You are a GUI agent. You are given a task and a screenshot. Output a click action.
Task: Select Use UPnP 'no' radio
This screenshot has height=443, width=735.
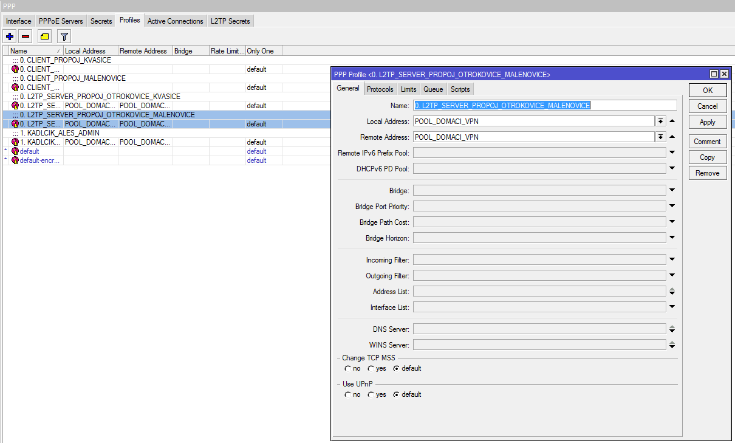pos(347,394)
